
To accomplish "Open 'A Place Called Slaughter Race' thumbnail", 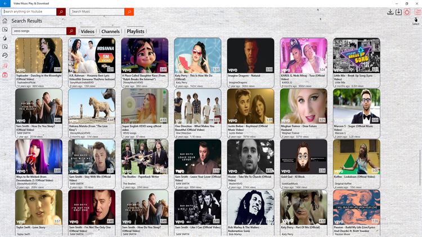I will click(145, 56).
